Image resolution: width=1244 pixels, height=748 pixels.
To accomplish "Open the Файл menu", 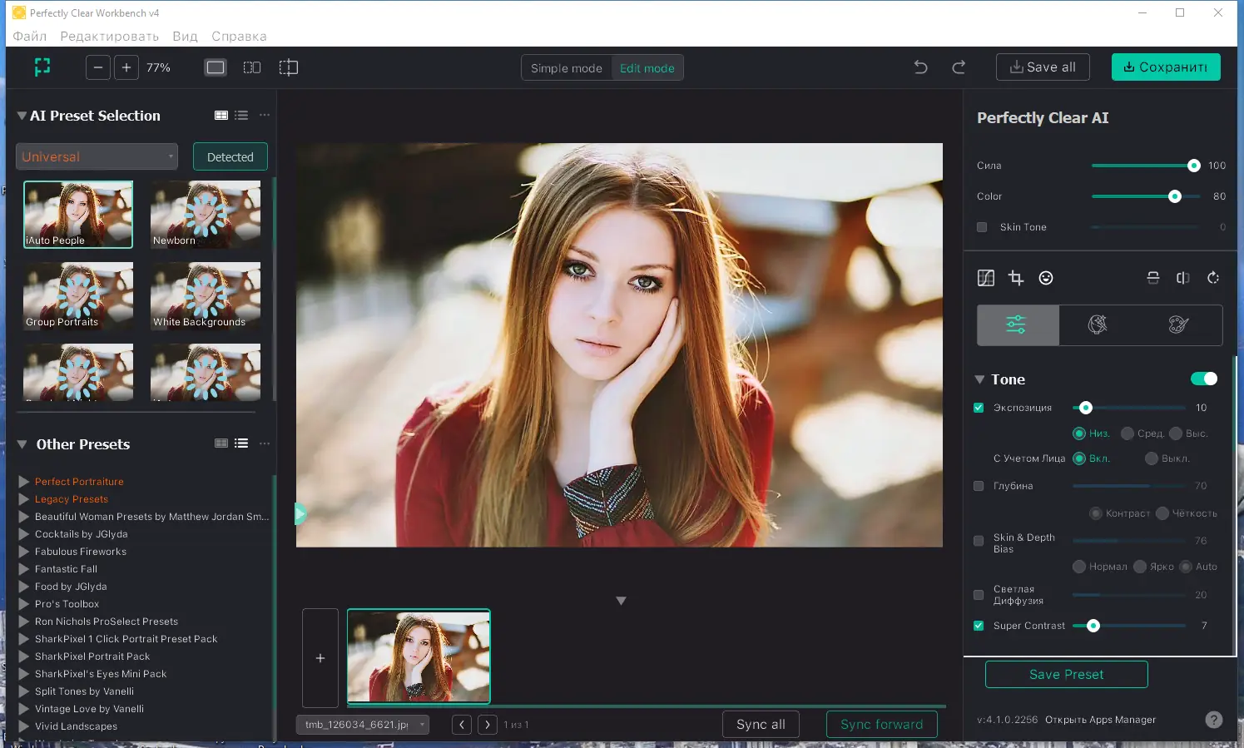I will point(30,37).
